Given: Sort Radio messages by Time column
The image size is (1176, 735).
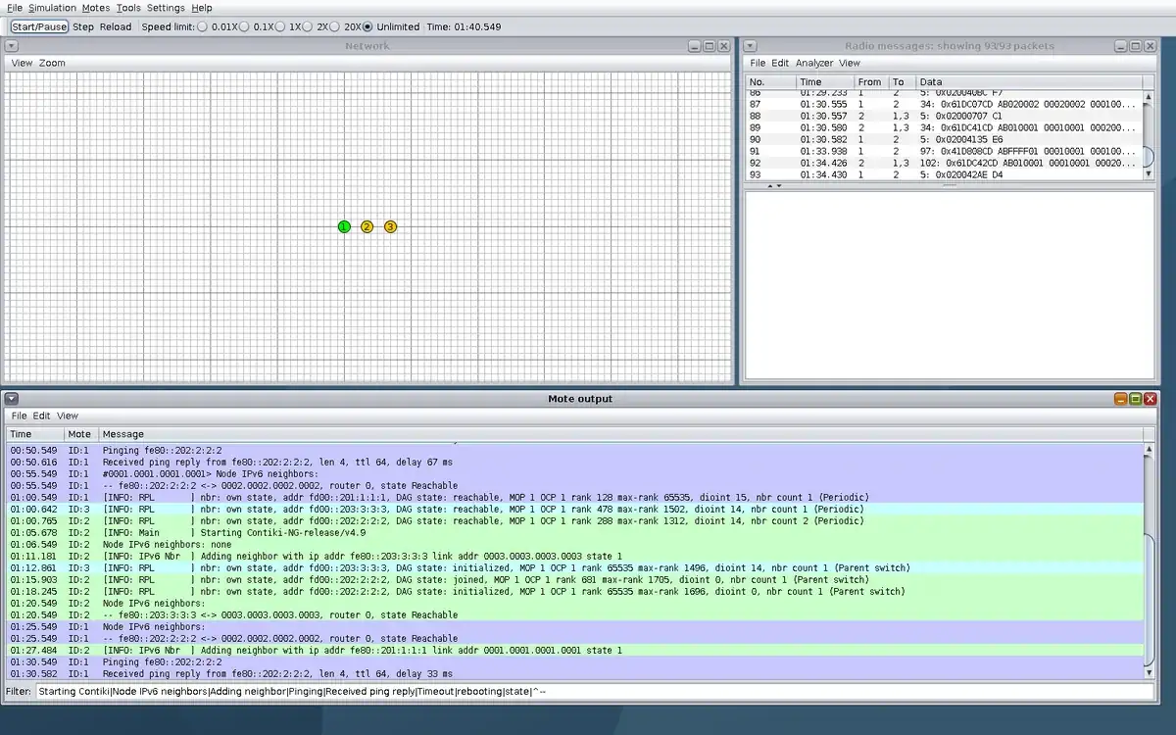Looking at the screenshot, I should coord(823,82).
